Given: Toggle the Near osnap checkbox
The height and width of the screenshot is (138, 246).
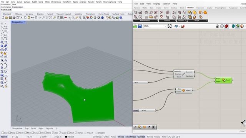Looking at the screenshot, I should [10, 133].
